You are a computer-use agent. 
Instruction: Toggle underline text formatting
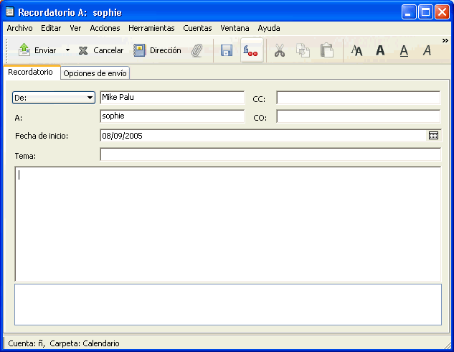tap(404, 51)
